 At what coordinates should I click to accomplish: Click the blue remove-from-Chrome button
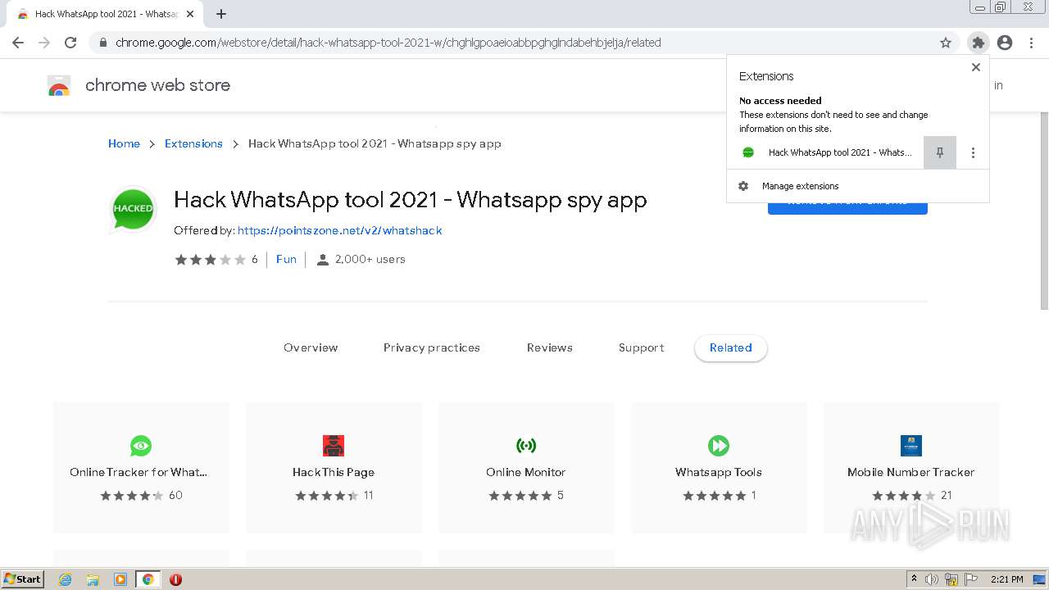click(847, 207)
